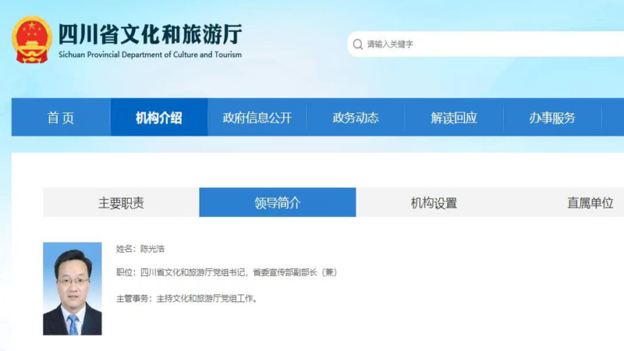Screen dimensions: 624x351
Task: Open the 政务动态 navigation item
Action: coord(356,118)
